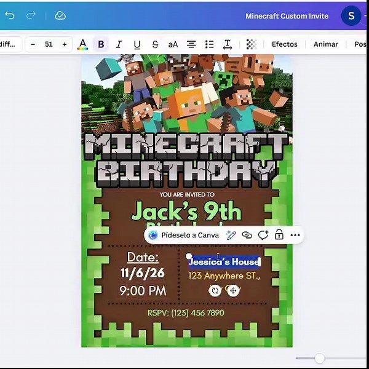Select the Jack's 9th heading text
369x369 pixels.
click(186, 211)
